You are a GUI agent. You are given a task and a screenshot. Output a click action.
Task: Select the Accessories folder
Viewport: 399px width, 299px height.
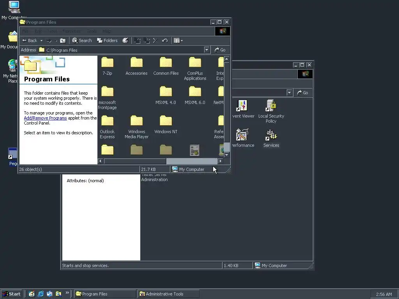click(x=137, y=66)
